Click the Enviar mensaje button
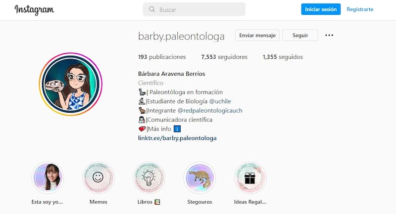 pos(257,35)
